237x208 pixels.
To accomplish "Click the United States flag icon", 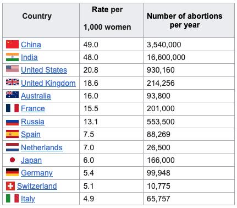I will pyautogui.click(x=12, y=69).
